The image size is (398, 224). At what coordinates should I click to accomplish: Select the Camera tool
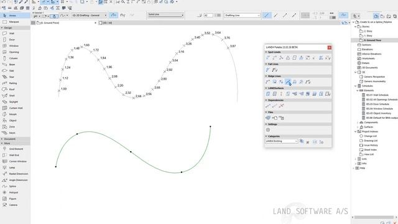coord(15,205)
